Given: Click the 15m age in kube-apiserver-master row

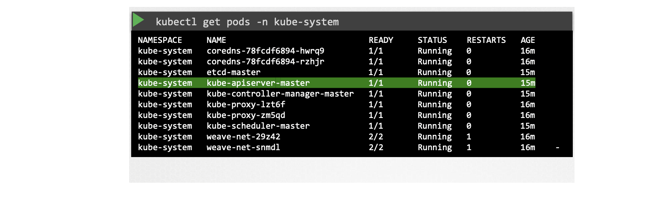Looking at the screenshot, I should pyautogui.click(x=528, y=83).
